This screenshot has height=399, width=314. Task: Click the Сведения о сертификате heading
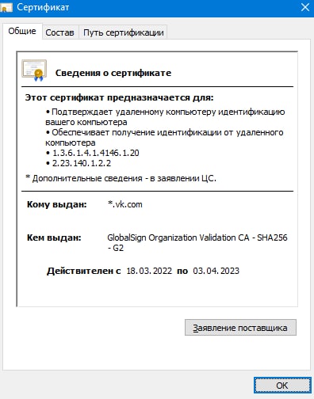[113, 73]
